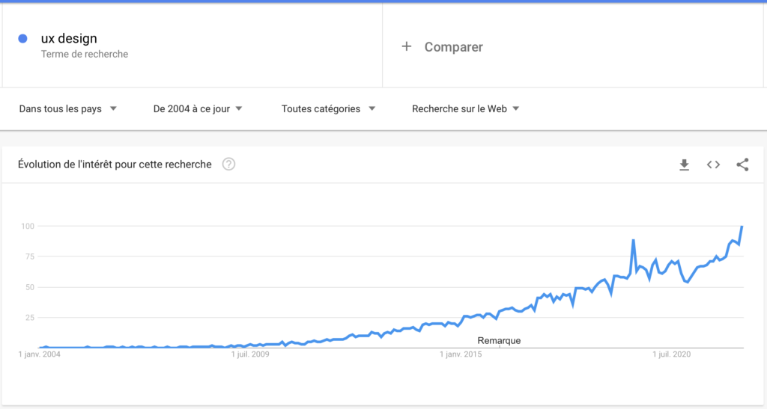Click the 1 juil. 2009 axis label
The width and height of the screenshot is (767, 409).
(x=250, y=354)
